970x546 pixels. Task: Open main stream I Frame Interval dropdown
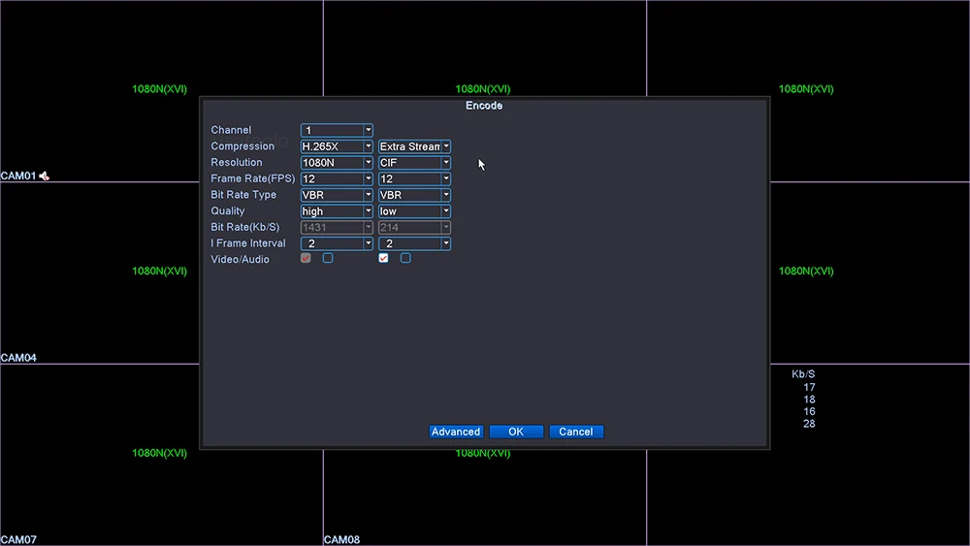(x=337, y=243)
